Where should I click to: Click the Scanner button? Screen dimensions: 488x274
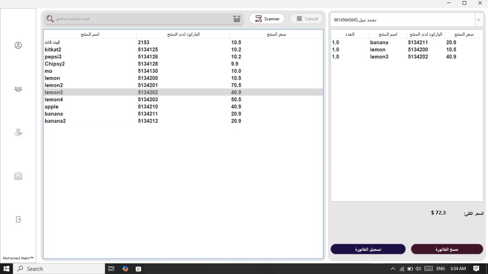(267, 19)
